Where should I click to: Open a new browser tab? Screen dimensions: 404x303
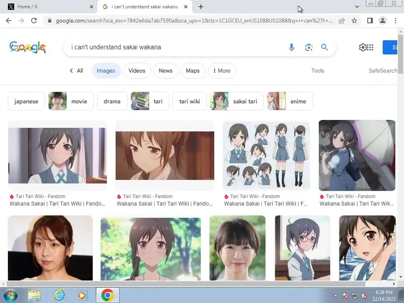[201, 7]
